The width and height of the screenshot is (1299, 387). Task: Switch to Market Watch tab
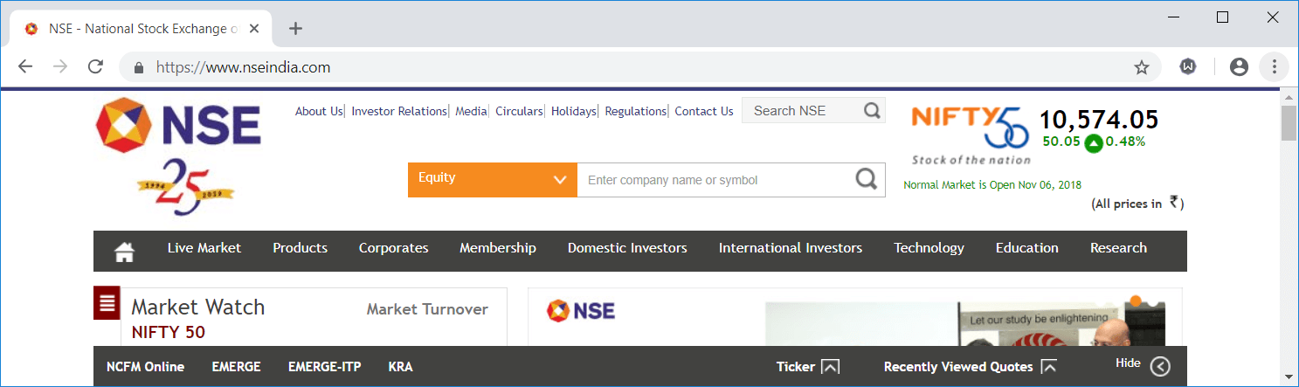197,308
